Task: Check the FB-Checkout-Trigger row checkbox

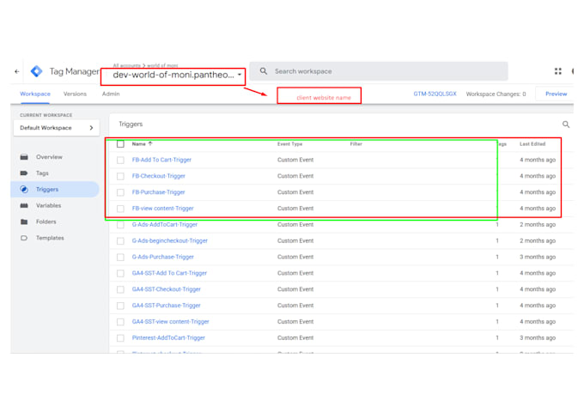Action: (120, 176)
